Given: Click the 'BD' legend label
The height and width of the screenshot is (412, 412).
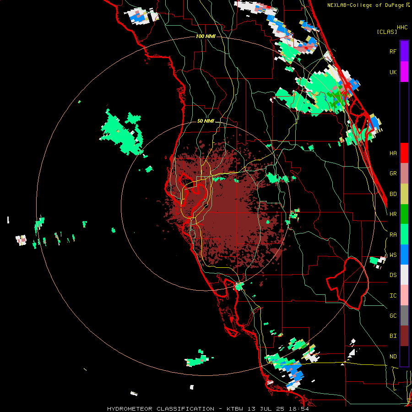Looking at the screenshot, I should [393, 194].
